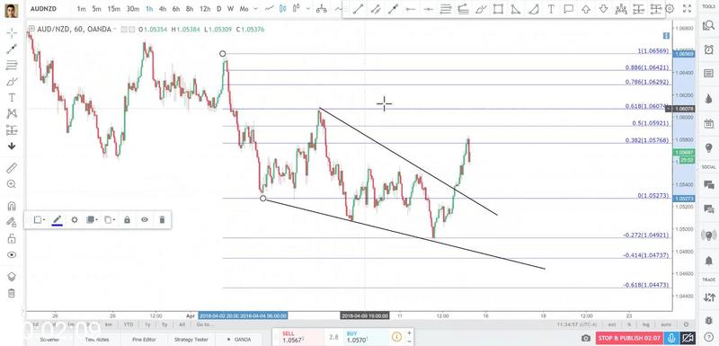Open chart settings gear at top right
Screen dimensions: 719x346
coord(670,9)
